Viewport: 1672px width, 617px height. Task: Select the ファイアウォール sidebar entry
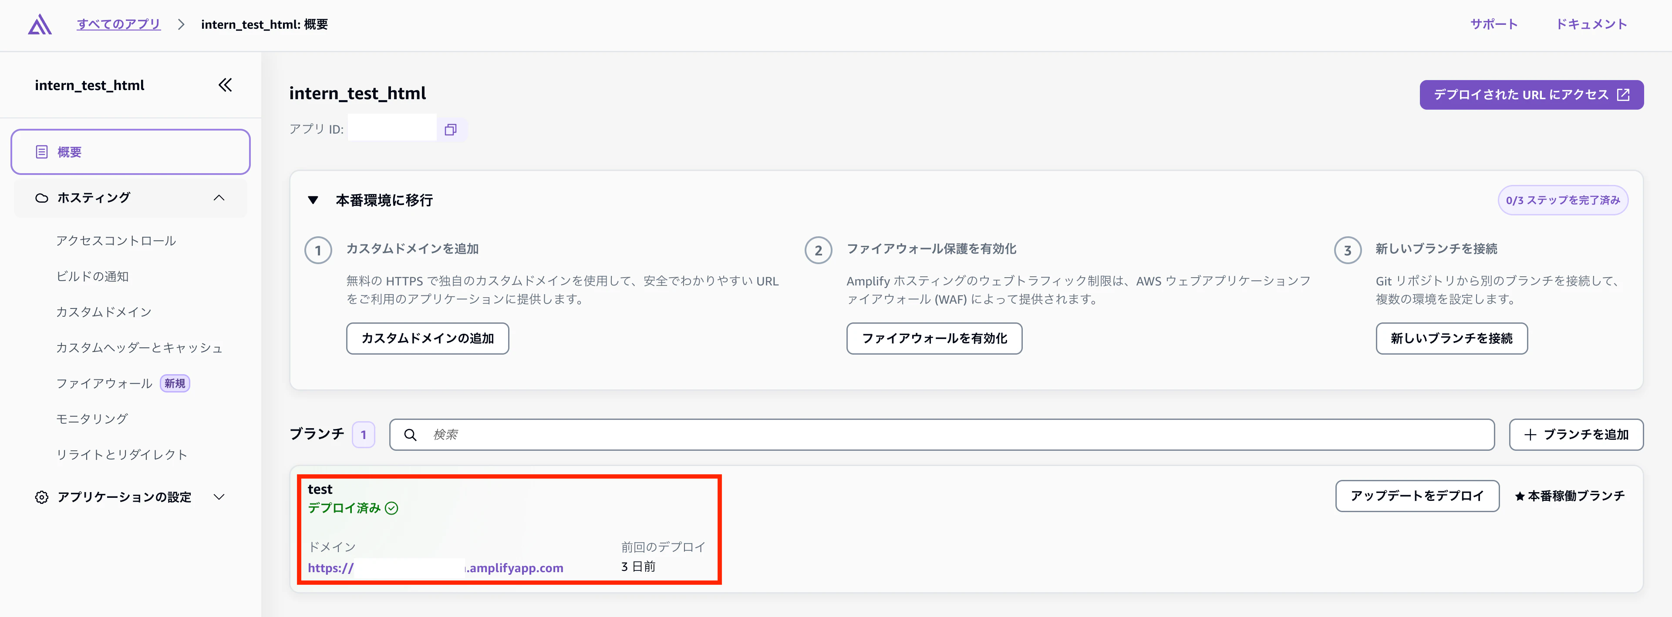[x=105, y=383]
